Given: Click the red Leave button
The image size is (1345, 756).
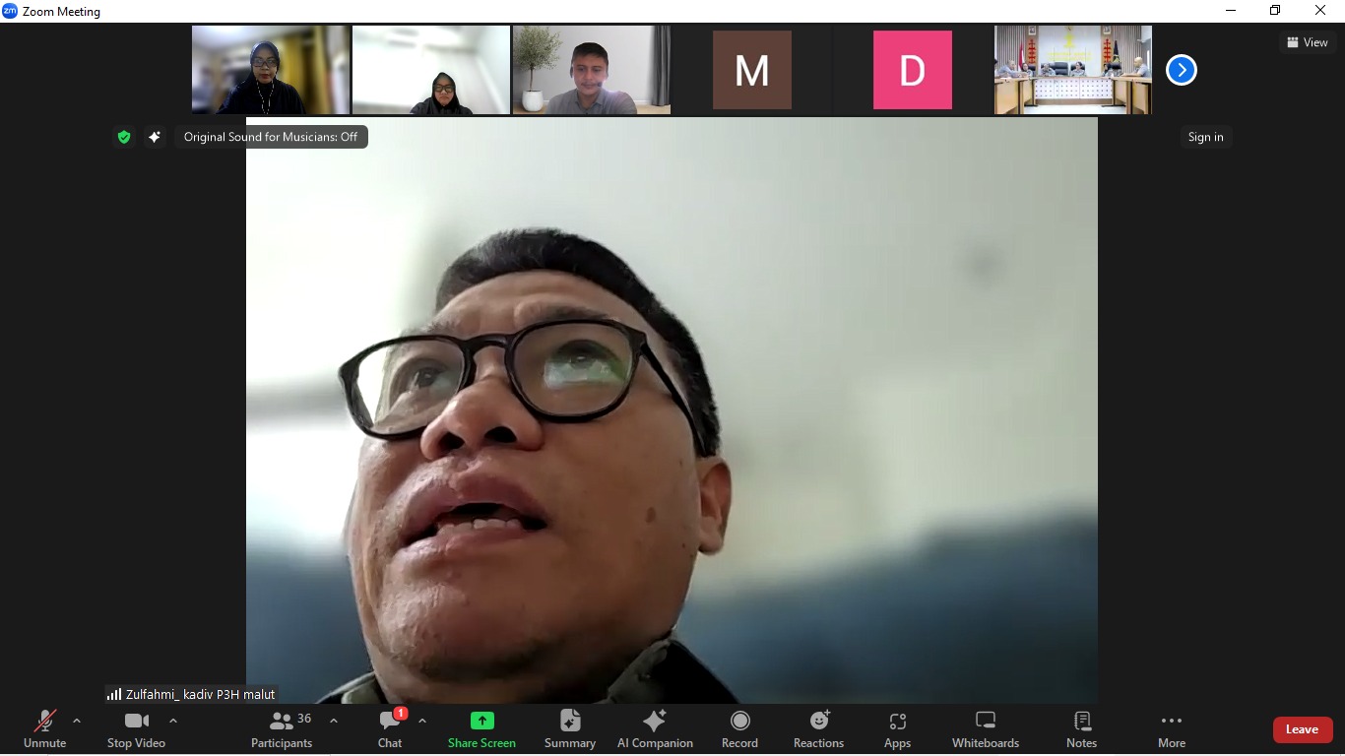Looking at the screenshot, I should pyautogui.click(x=1302, y=729).
